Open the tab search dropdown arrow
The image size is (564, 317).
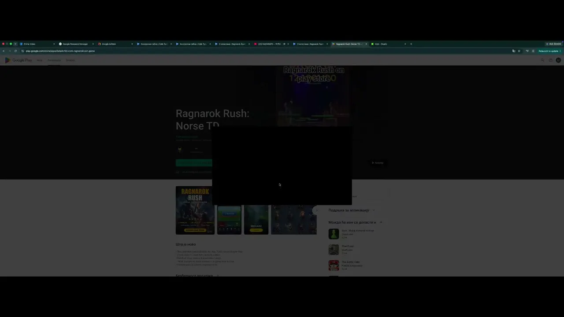[x=15, y=44]
